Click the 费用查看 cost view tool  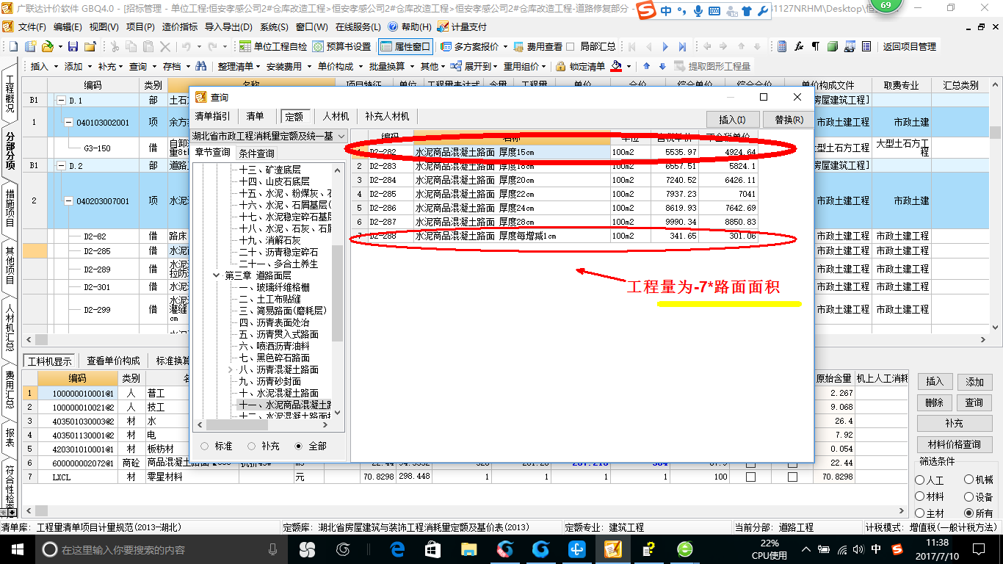[537, 46]
